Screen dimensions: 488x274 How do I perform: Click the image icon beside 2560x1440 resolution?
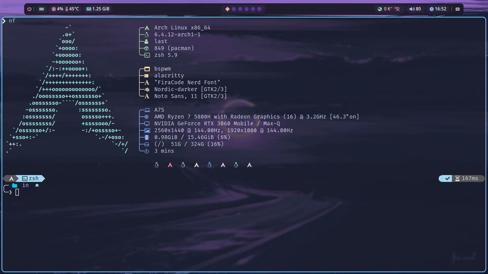(147, 130)
